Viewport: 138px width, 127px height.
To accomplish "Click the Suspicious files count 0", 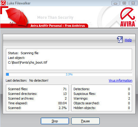I will [129, 94].
